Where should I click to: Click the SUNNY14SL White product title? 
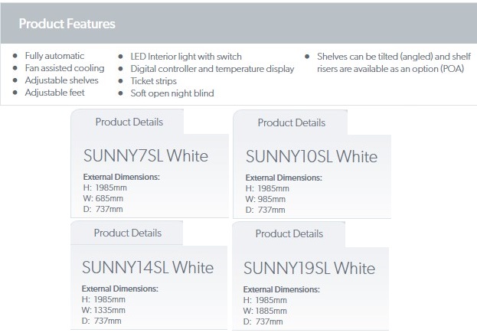click(x=148, y=267)
